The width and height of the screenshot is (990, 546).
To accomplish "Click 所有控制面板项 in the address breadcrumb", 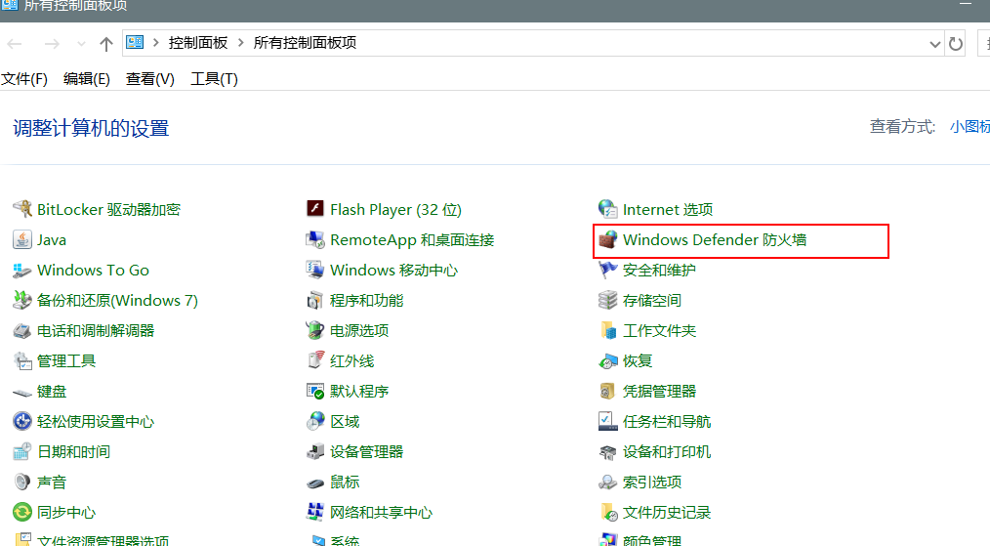I will pyautogui.click(x=305, y=43).
